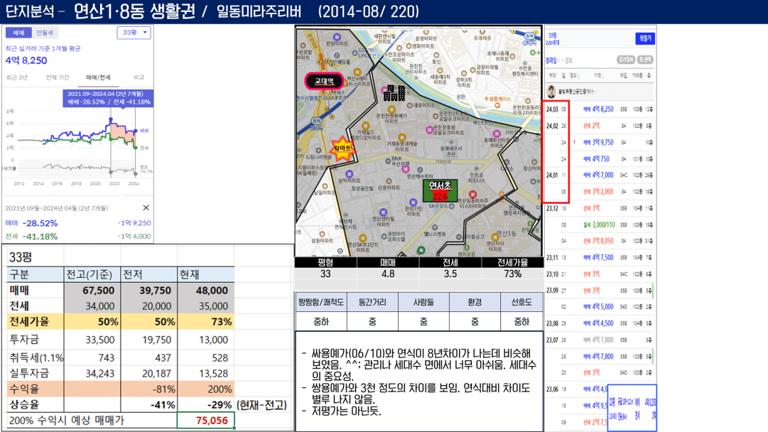
Task: Click the realtor profile avatar in listing
Action: 551,91
